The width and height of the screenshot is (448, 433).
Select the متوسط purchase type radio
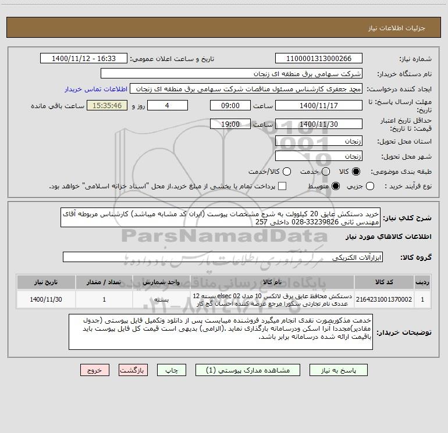pos(336,187)
